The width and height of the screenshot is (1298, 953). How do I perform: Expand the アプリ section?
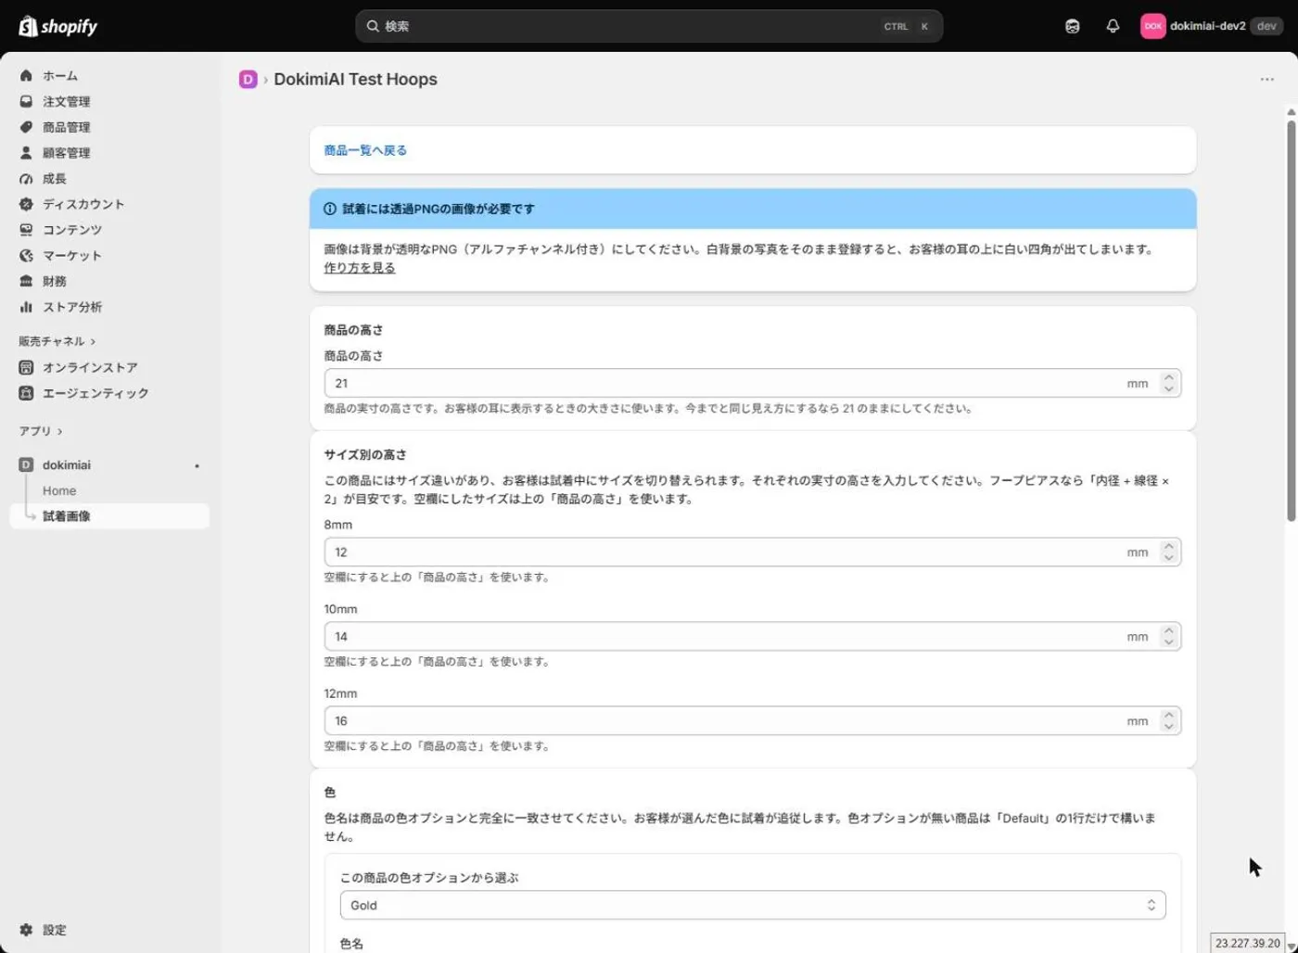click(x=41, y=431)
